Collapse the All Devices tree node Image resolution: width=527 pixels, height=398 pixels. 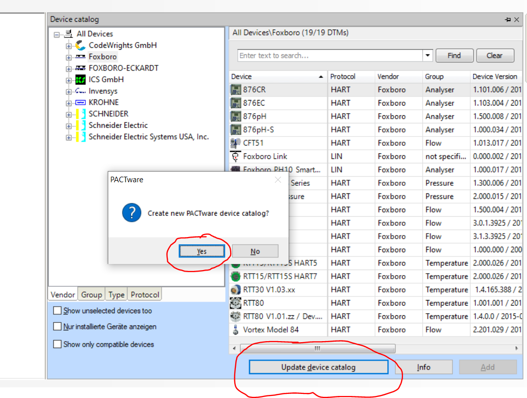57,35
